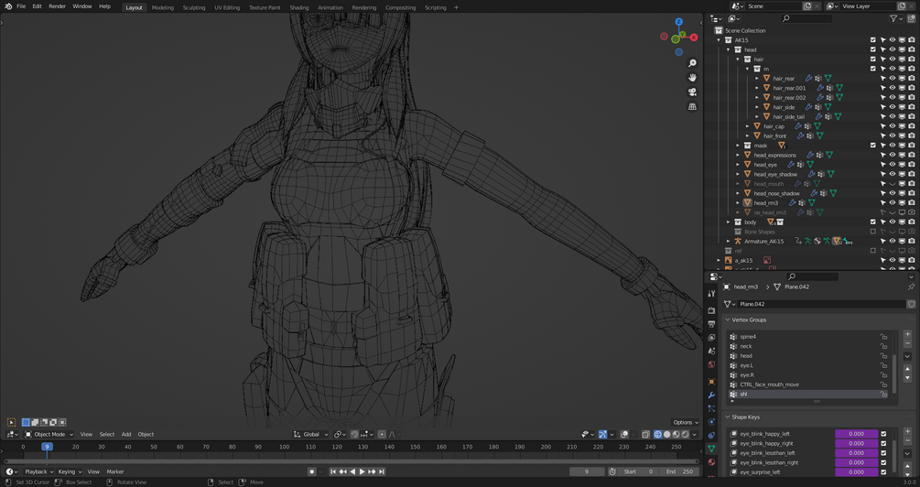The height and width of the screenshot is (487, 920).
Task: Open the viewport Options button
Action: tap(685, 422)
